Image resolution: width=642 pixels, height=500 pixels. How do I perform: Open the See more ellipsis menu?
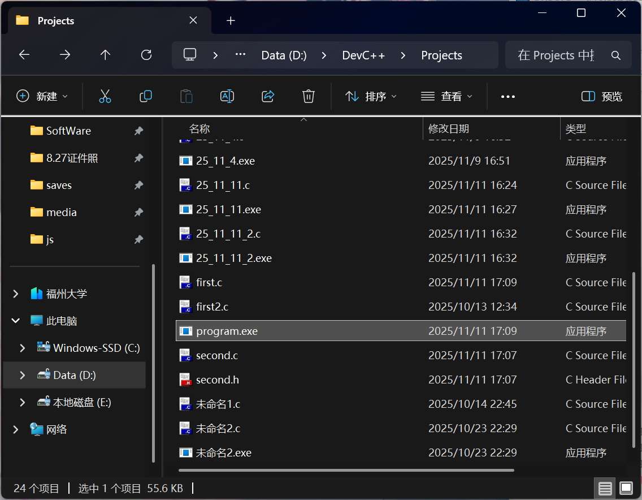click(x=507, y=96)
